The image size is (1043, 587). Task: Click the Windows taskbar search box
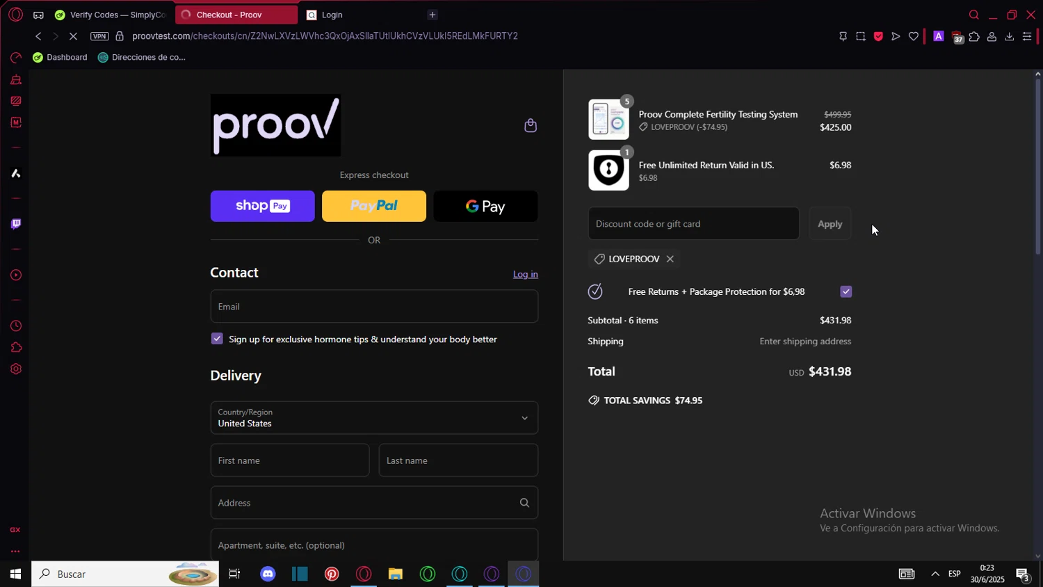click(x=125, y=574)
